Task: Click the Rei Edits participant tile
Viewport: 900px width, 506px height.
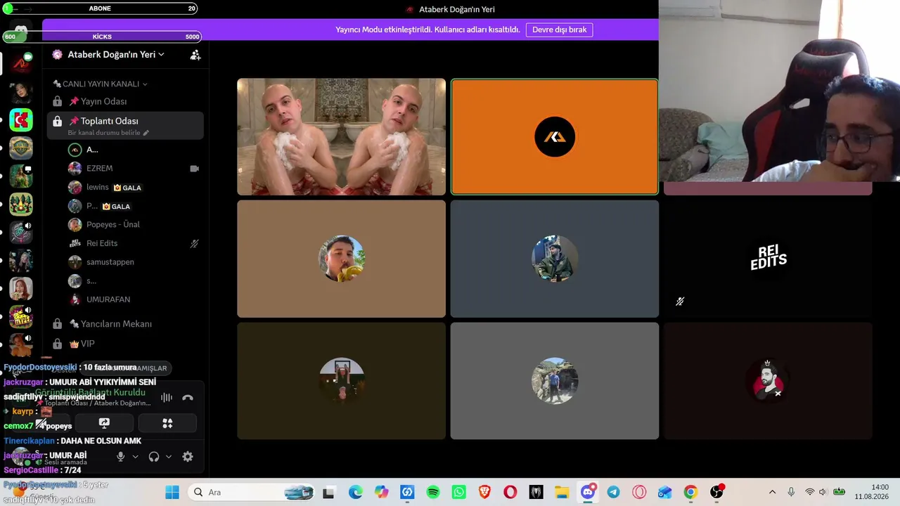Action: coord(768,259)
